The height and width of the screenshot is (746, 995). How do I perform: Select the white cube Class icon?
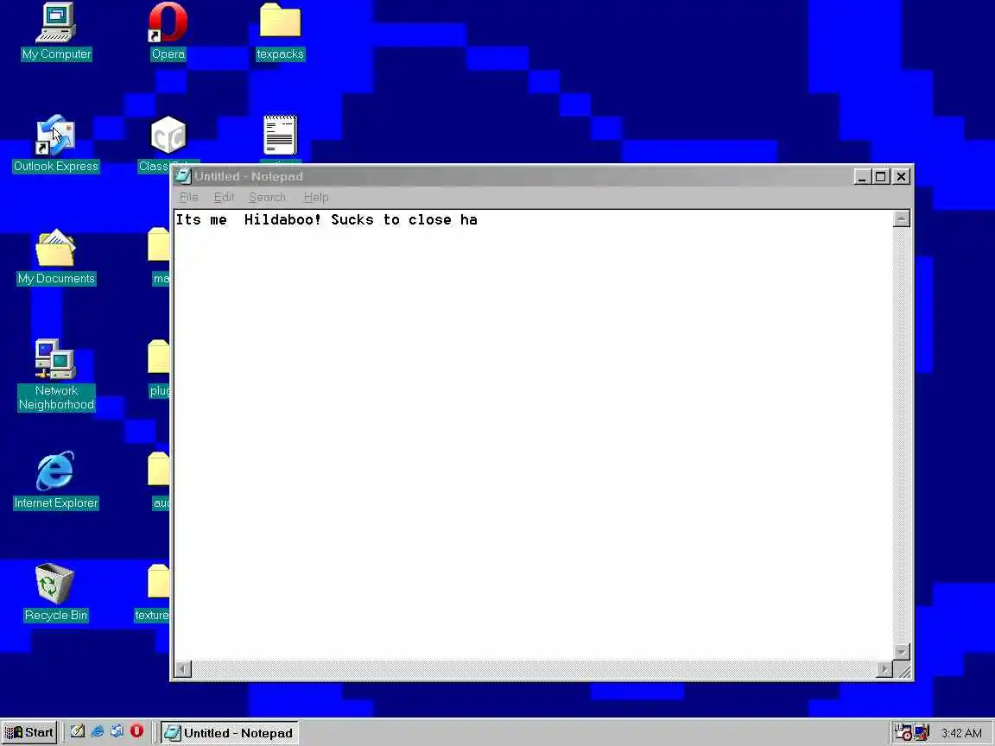168,135
